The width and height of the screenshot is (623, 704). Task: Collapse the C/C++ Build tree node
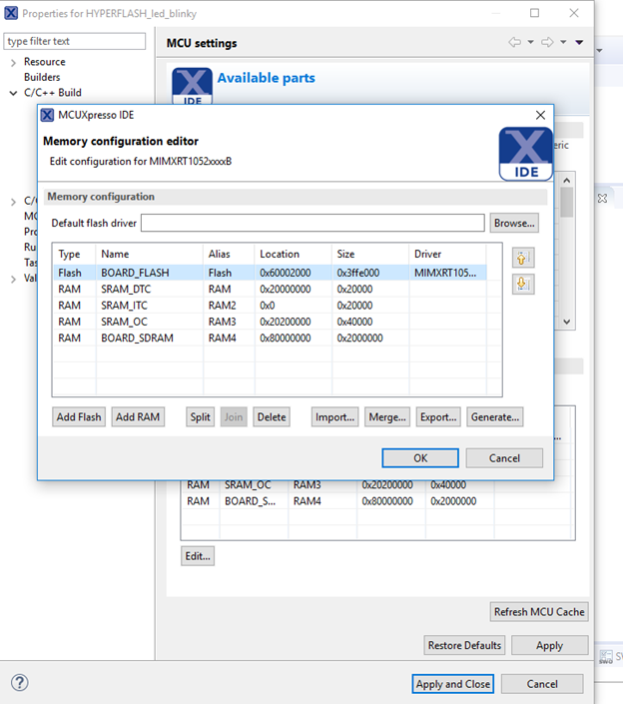[13, 93]
